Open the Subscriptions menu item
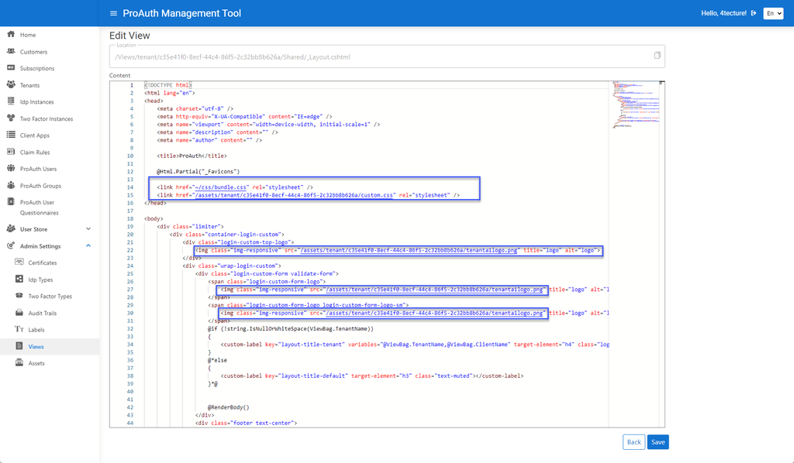Screen dimensions: 794x463 37,68
